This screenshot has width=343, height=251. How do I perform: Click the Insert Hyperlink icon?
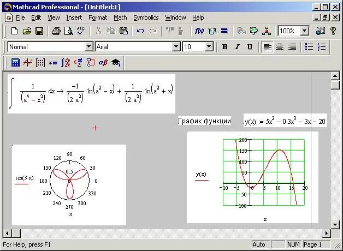pos(241,31)
